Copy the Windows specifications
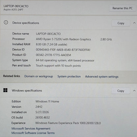This screenshot has height=137, width=137. click(121, 91)
